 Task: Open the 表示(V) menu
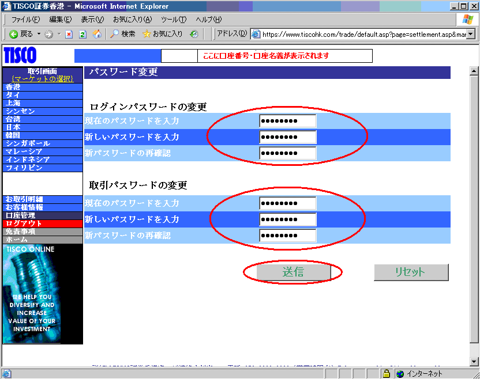tap(92, 20)
